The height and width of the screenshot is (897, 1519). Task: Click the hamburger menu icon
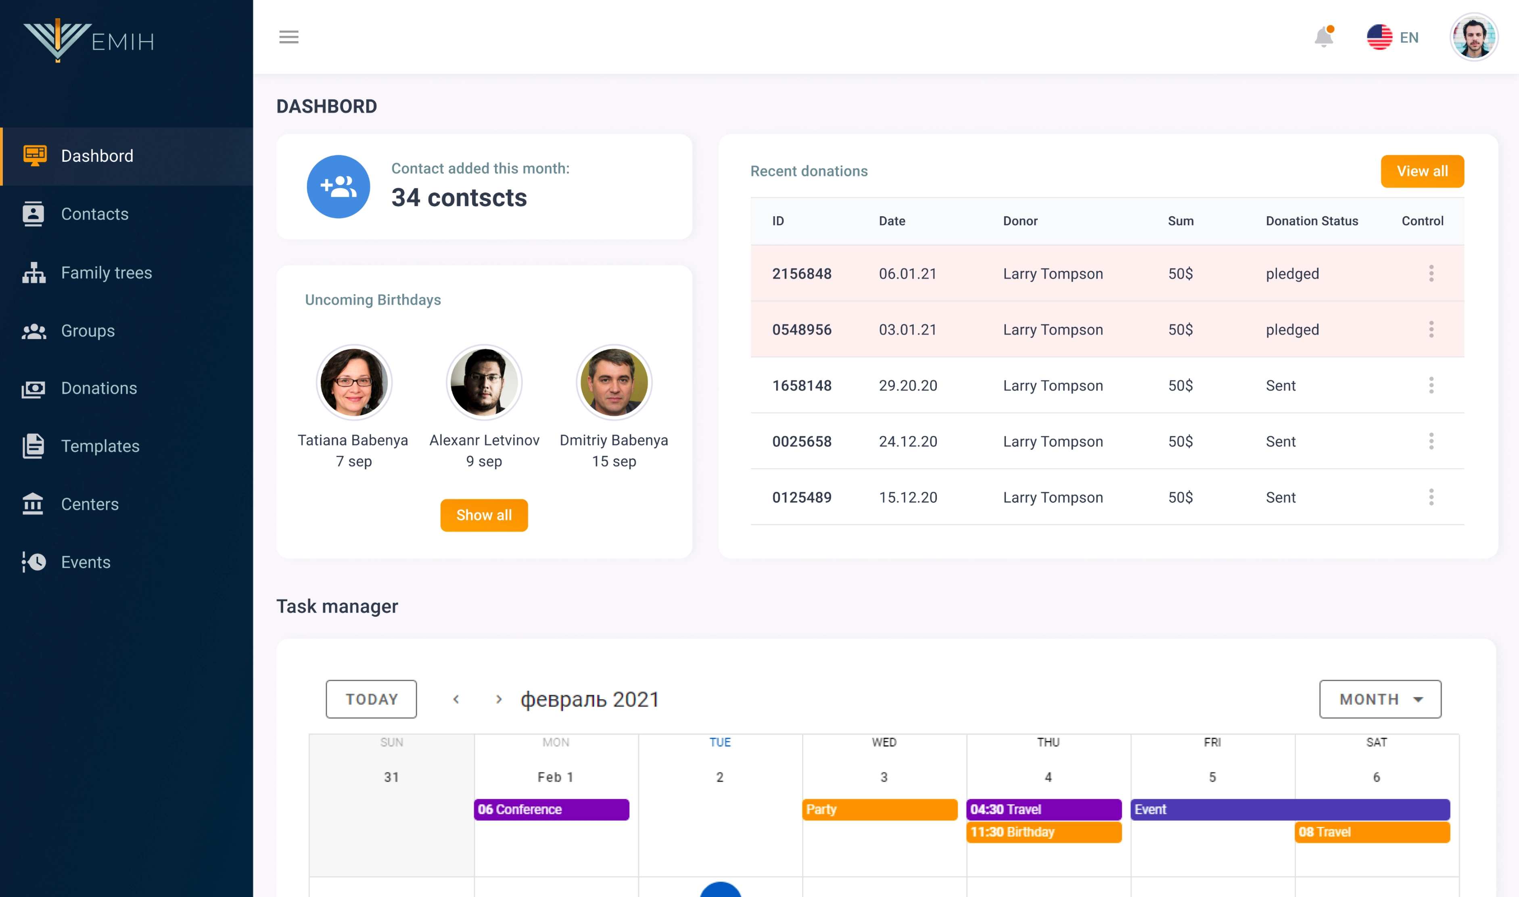pos(289,37)
